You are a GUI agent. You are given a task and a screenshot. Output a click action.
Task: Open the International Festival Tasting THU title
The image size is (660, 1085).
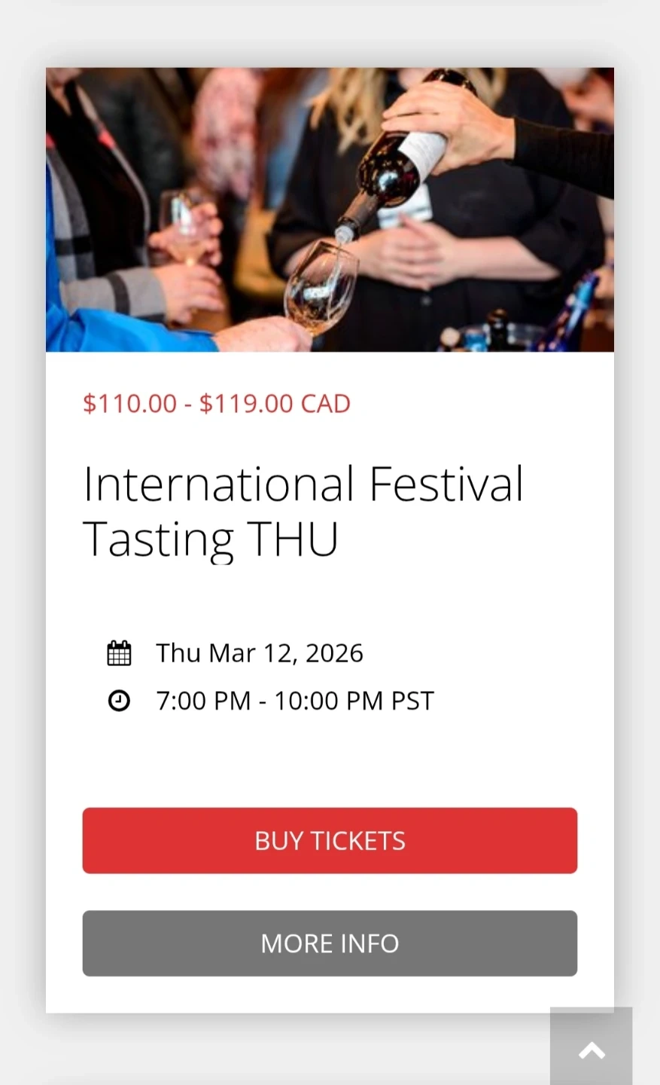click(x=303, y=511)
